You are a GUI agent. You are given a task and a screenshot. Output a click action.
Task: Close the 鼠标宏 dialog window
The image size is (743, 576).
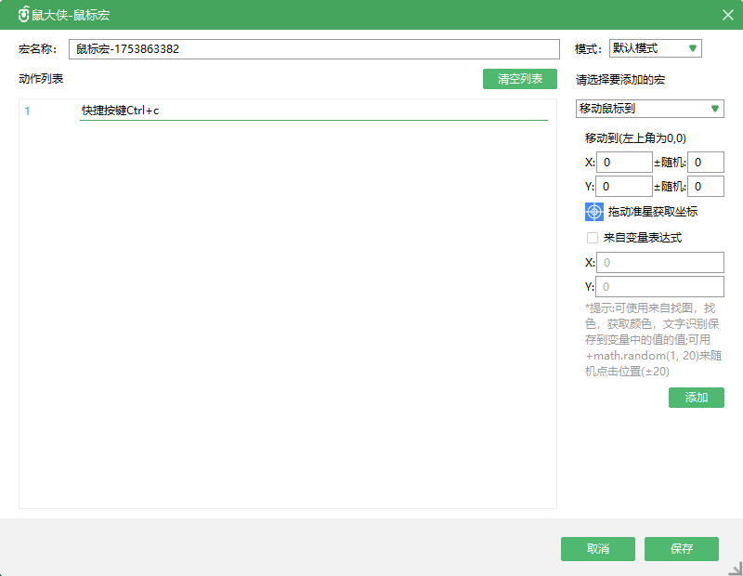click(x=728, y=15)
